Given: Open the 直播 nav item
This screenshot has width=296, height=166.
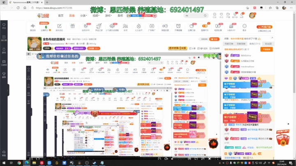Looking at the screenshot, I should pos(72,16).
